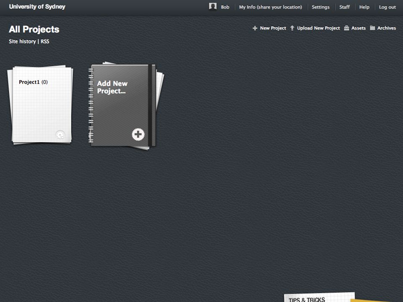Open the Project1 project name
The width and height of the screenshot is (403, 302).
29,82
